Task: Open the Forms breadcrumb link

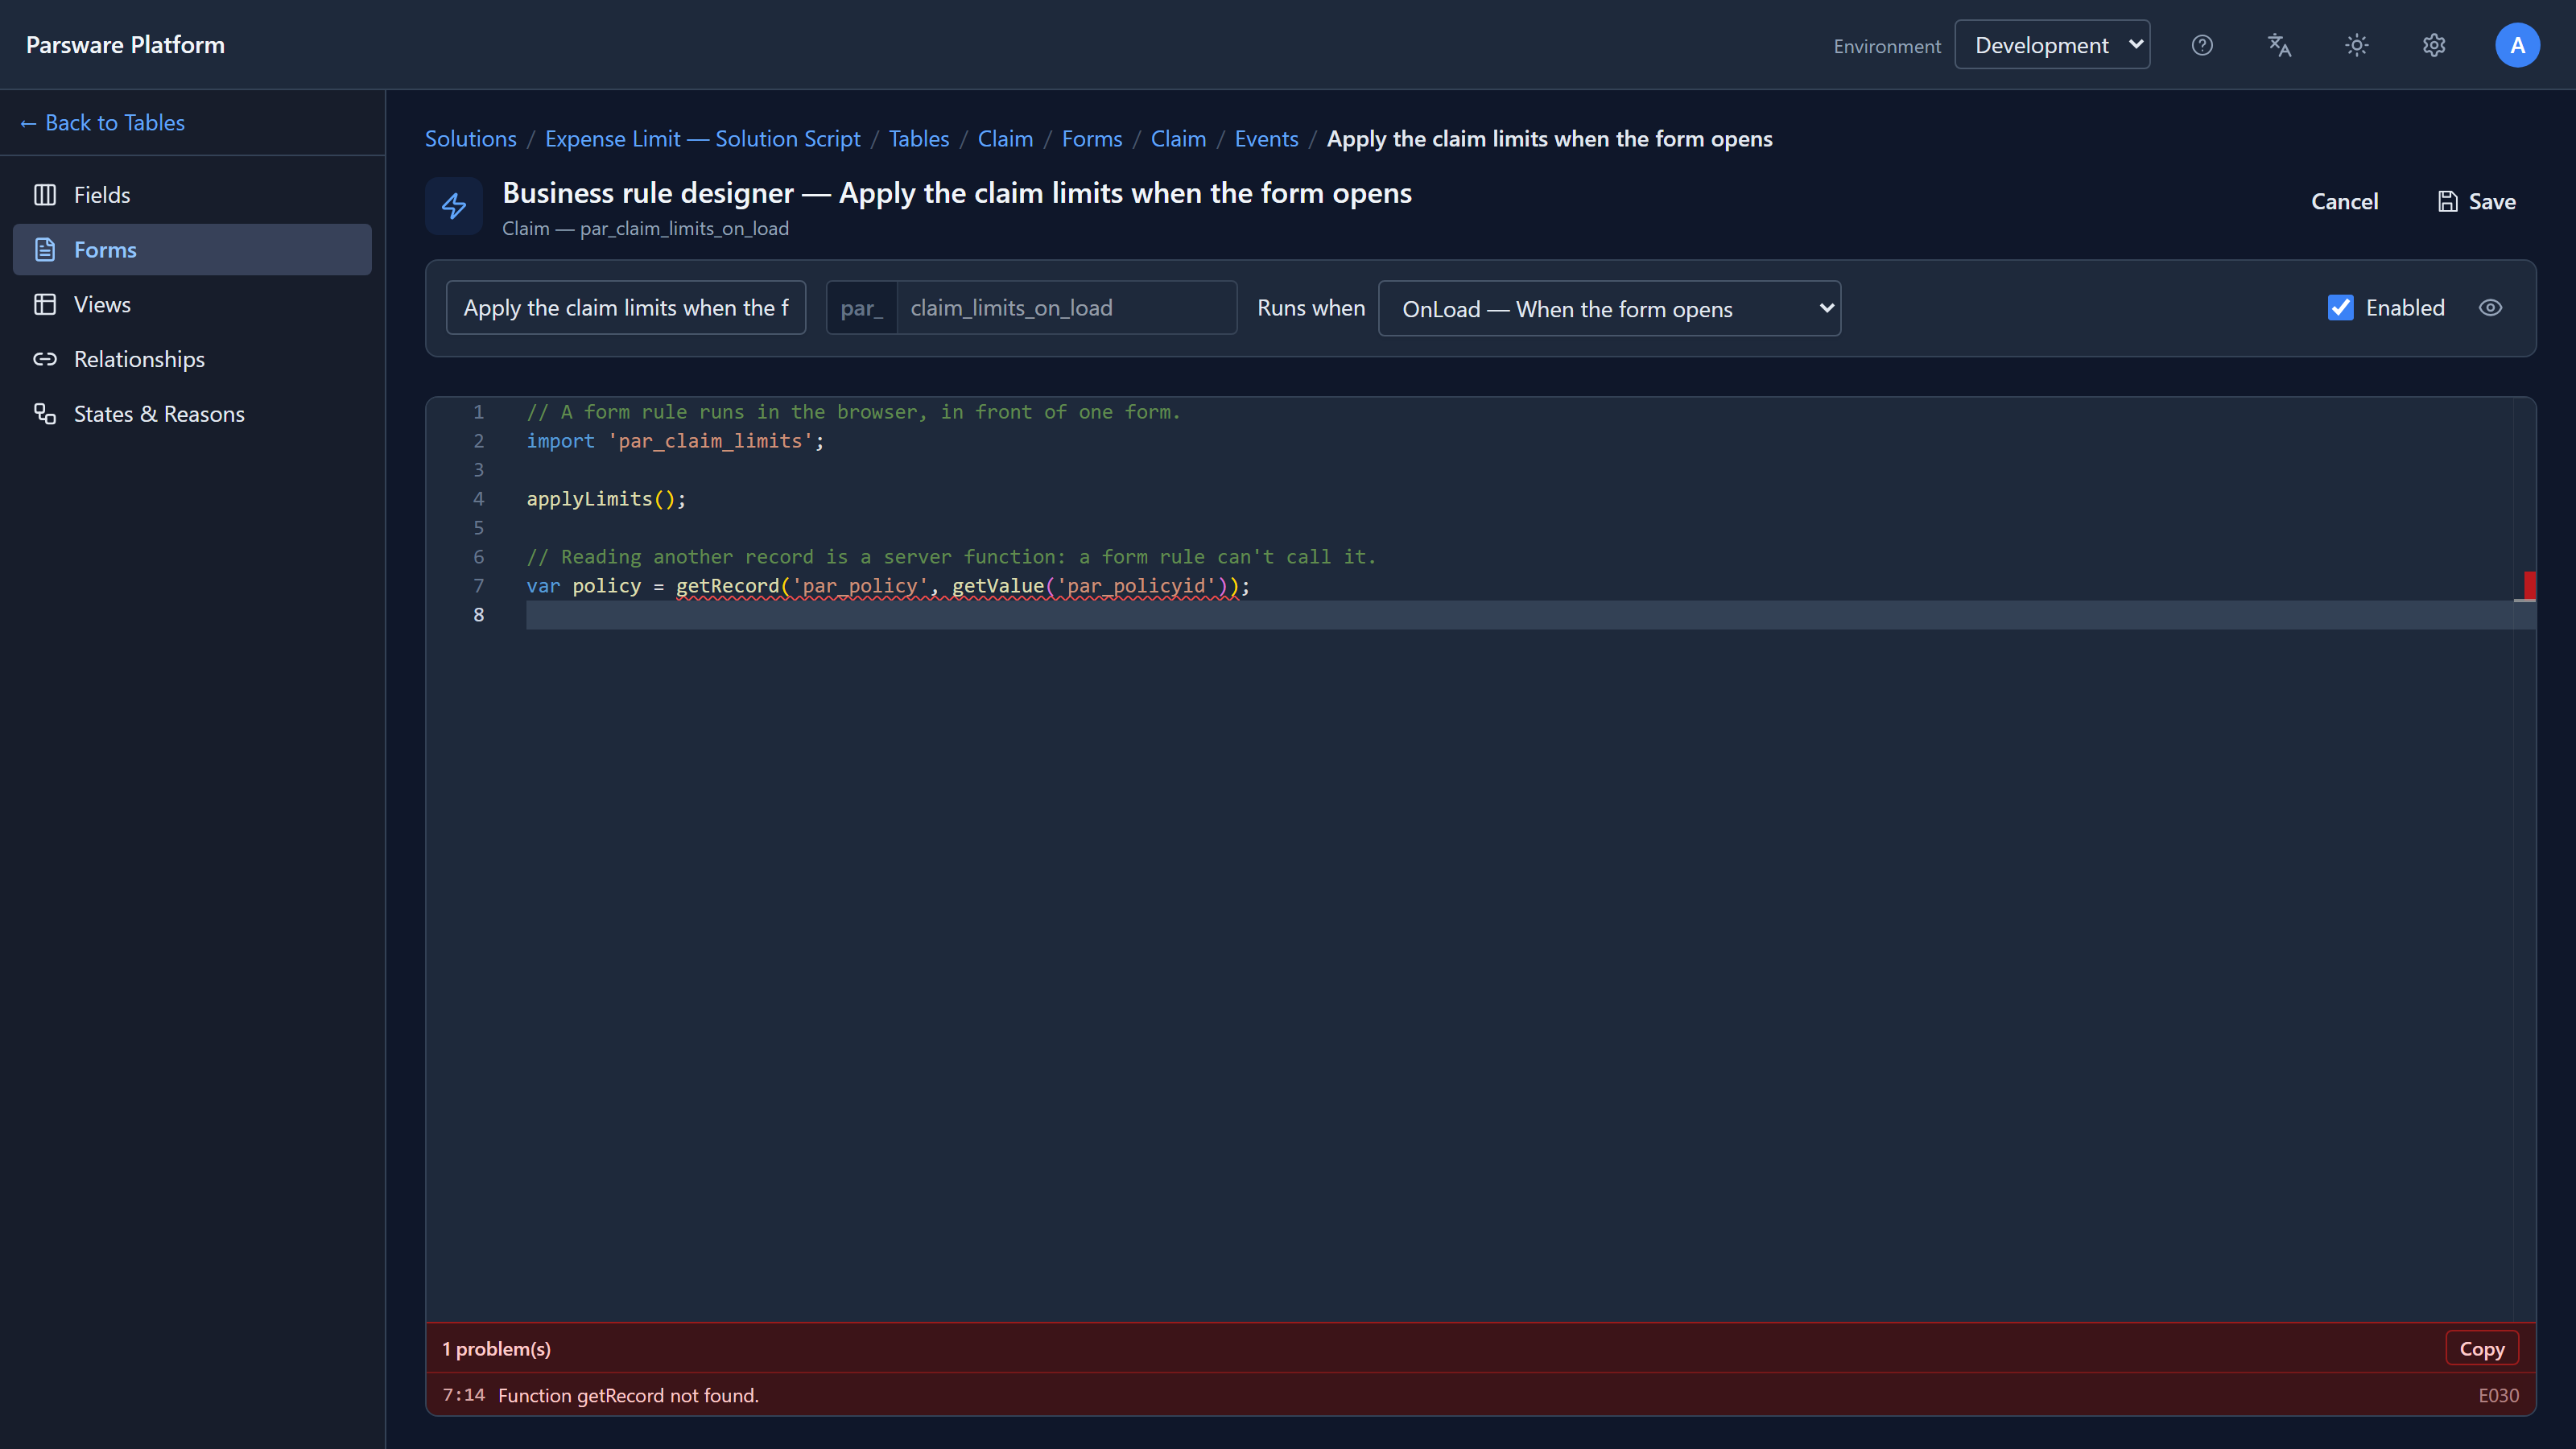Action: (x=1092, y=139)
